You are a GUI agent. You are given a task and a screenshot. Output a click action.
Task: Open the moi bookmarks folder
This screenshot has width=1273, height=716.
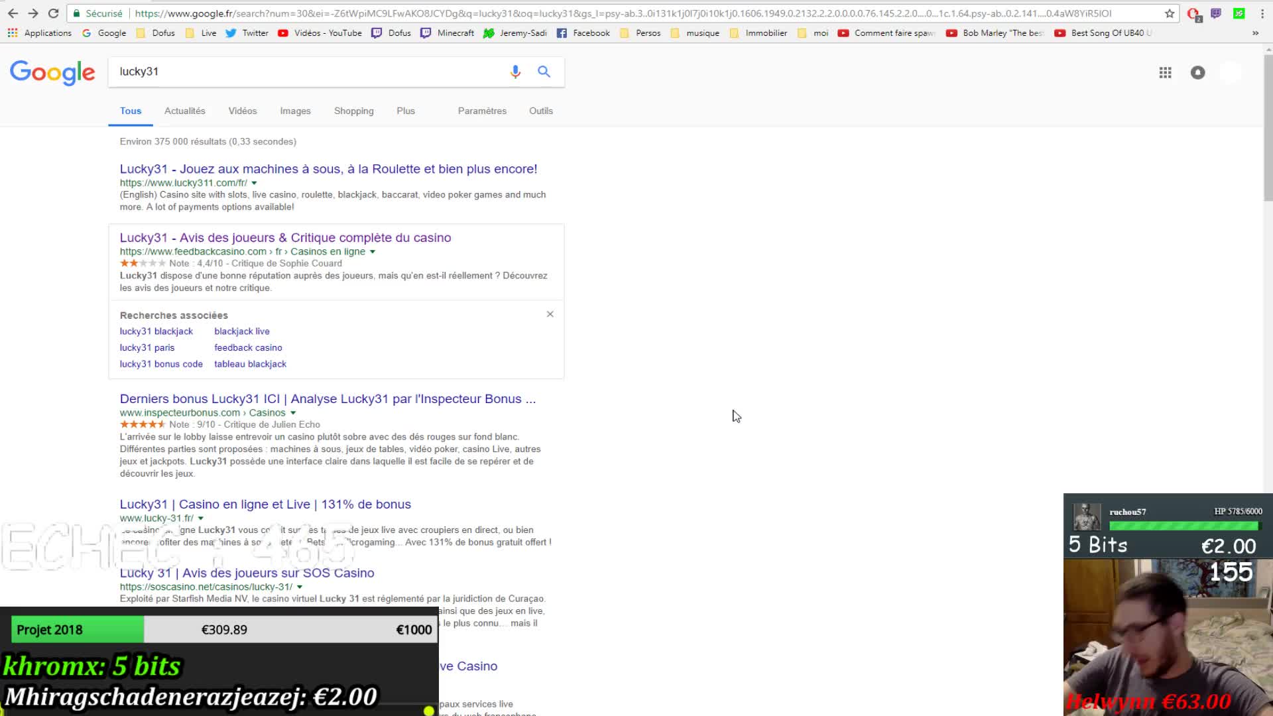point(813,33)
